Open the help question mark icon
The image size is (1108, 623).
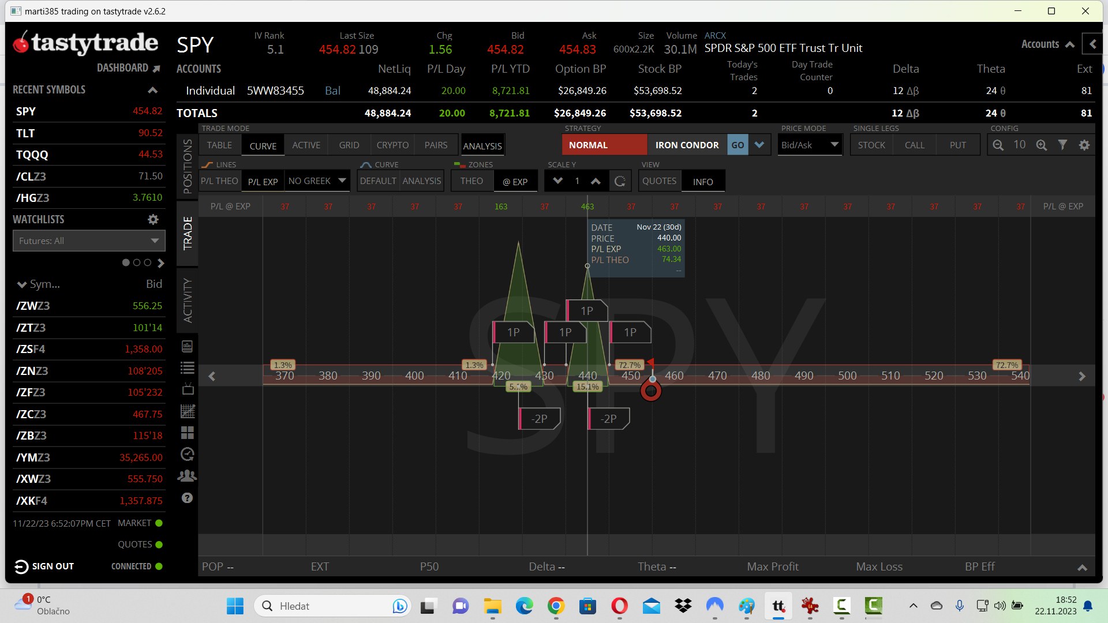[187, 498]
